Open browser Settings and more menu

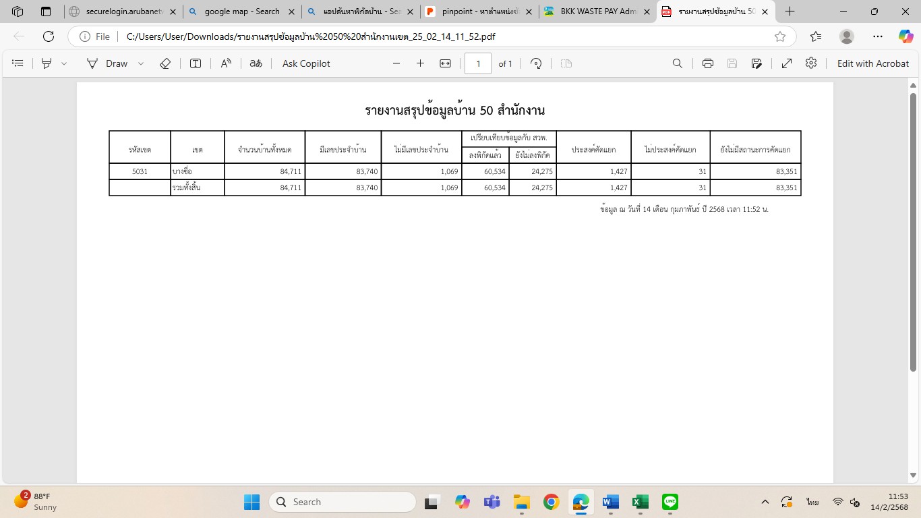tap(877, 36)
